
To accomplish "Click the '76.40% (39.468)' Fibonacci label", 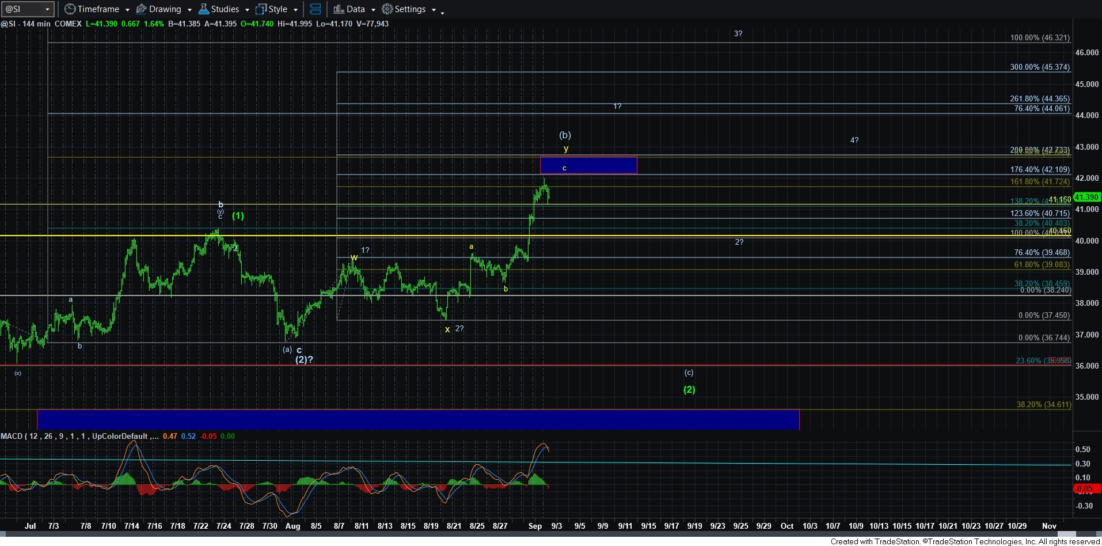I will [1042, 253].
